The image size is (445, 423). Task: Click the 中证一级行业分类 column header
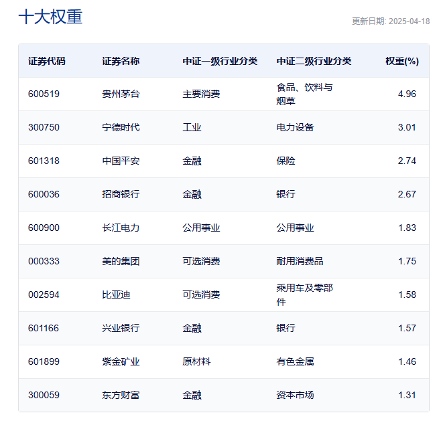pyautogui.click(x=220, y=61)
